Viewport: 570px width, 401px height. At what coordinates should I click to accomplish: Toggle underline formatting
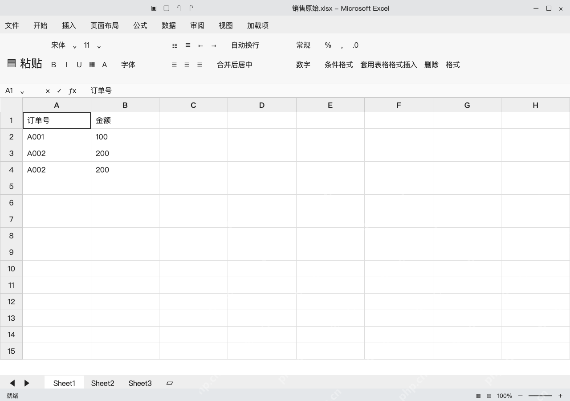pyautogui.click(x=79, y=65)
